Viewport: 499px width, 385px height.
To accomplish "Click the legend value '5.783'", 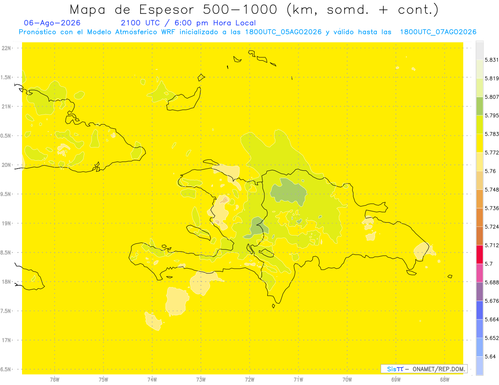I will (492, 134).
